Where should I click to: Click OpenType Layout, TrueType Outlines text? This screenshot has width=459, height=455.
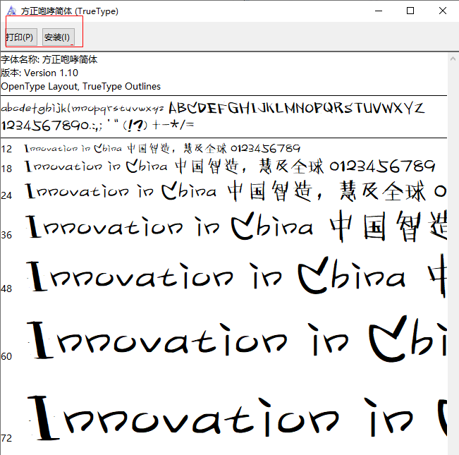[x=80, y=86]
